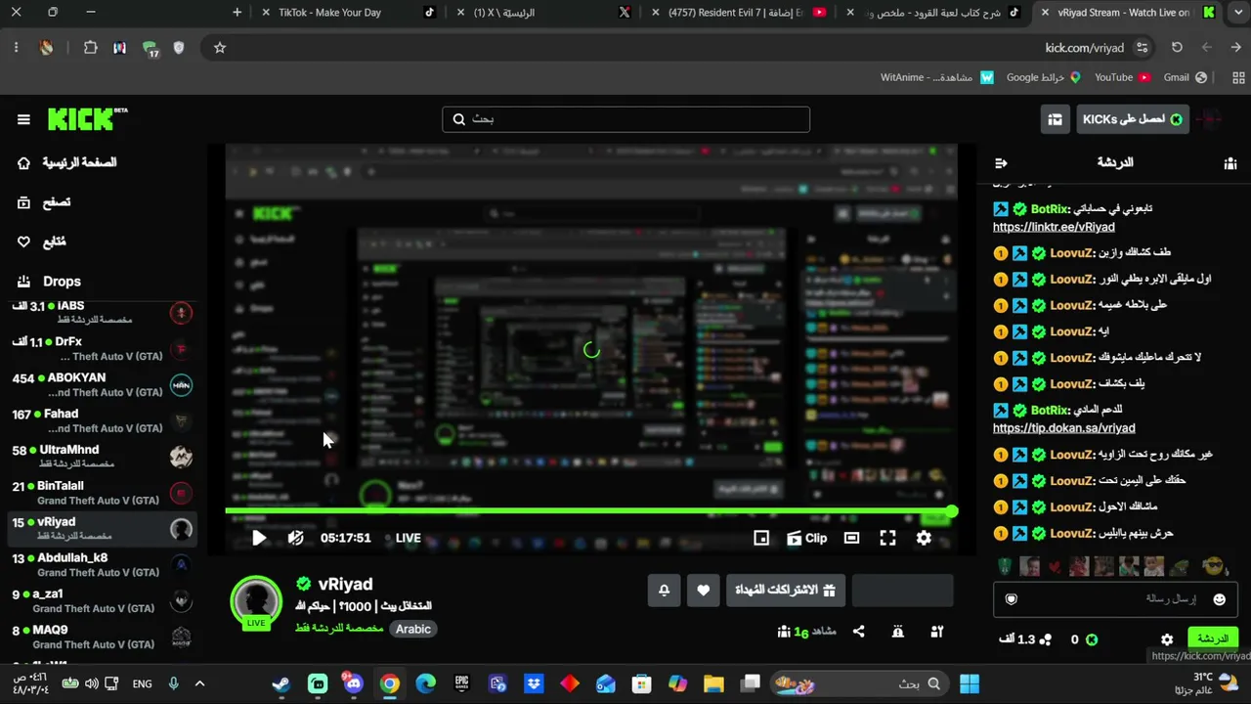
Task: Focus the Kick search box
Action: 625,119
